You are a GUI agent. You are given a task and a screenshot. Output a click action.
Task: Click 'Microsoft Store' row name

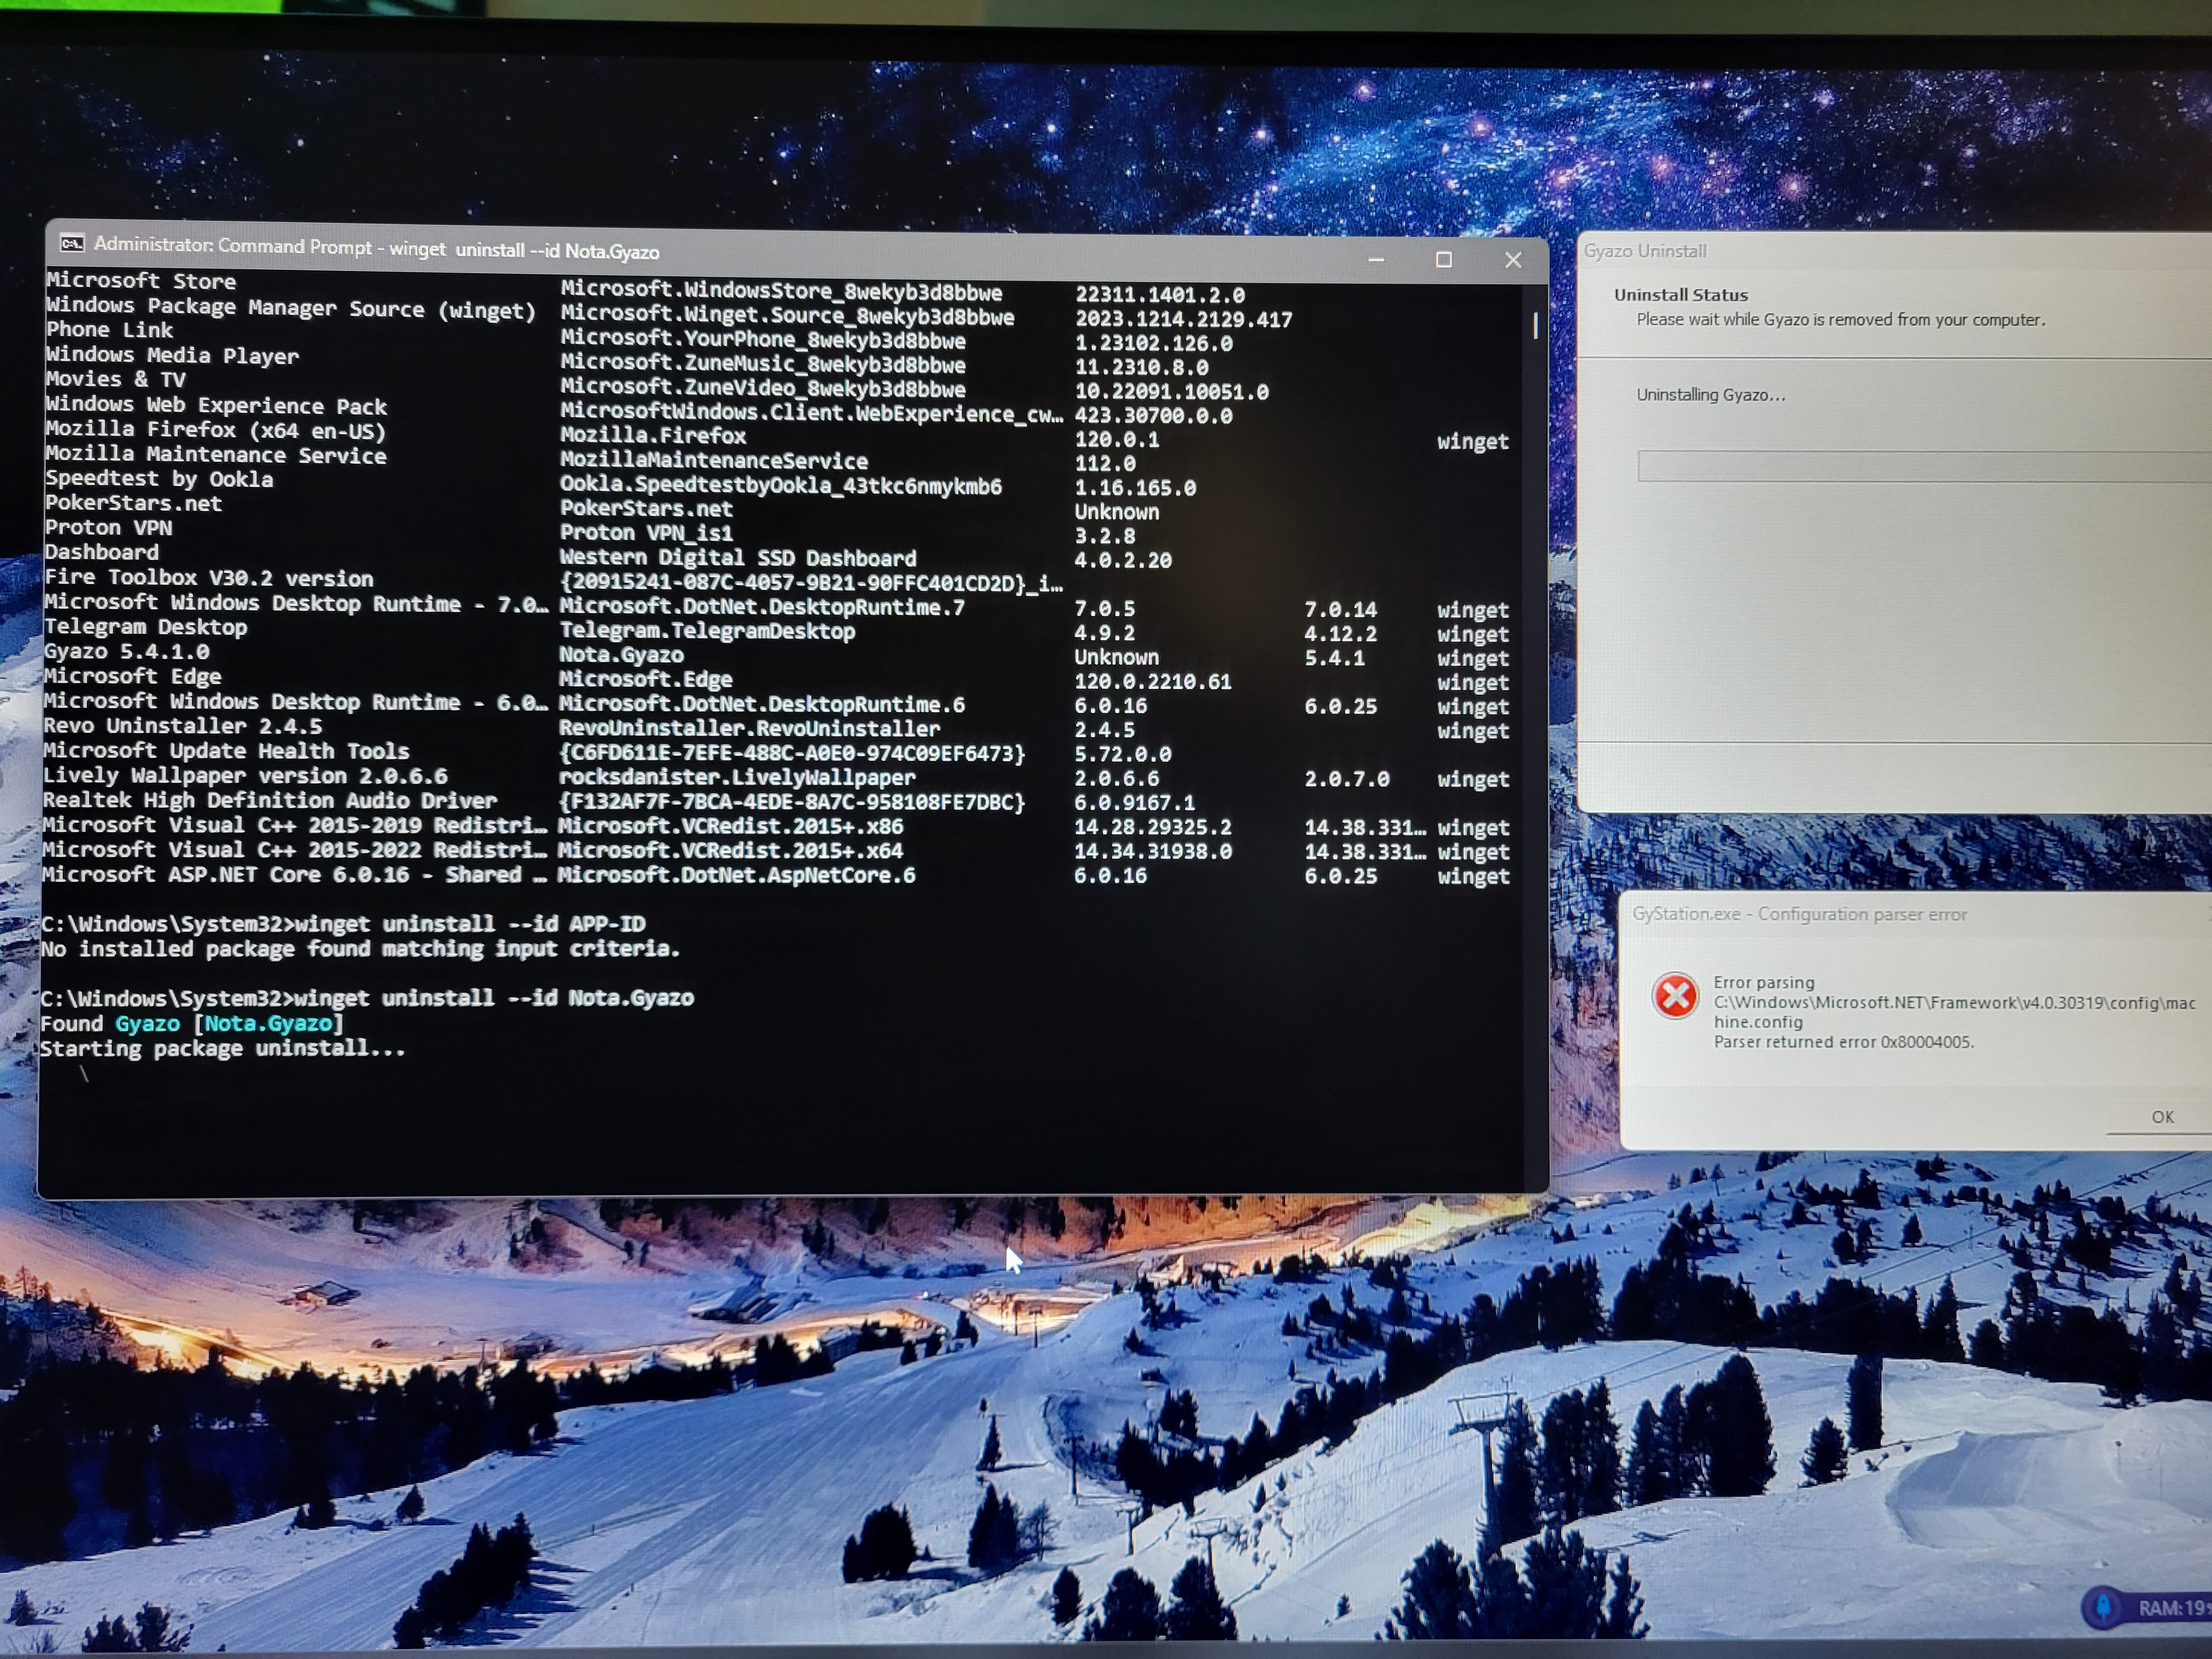(x=141, y=281)
